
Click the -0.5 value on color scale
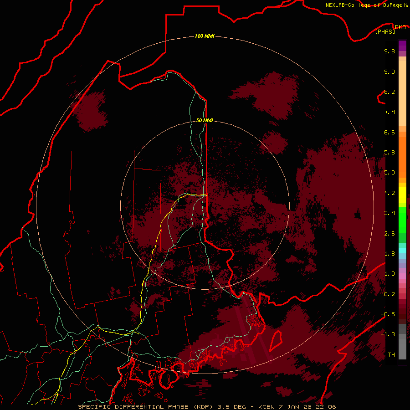pyautogui.click(x=388, y=314)
